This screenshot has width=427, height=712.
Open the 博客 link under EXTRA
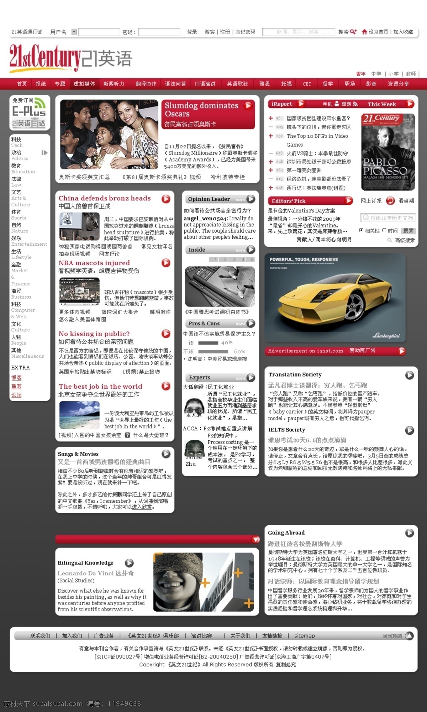pyautogui.click(x=16, y=378)
